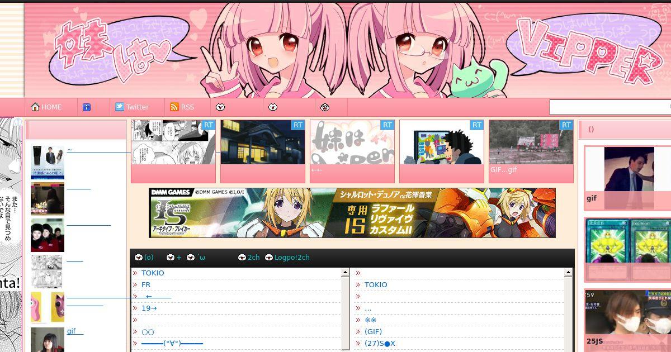Click the RT badge on the field photo thumbnail

(x=566, y=125)
